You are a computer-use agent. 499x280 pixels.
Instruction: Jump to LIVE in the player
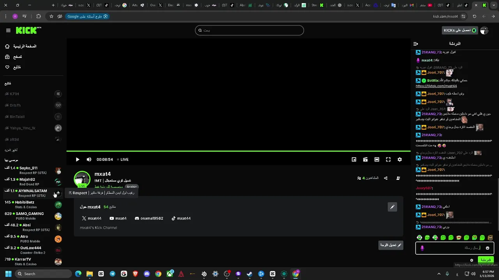(x=123, y=159)
